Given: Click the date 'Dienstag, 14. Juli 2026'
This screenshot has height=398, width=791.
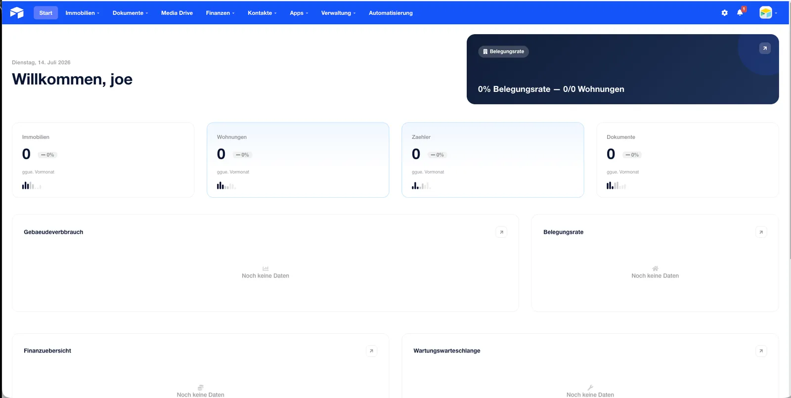Looking at the screenshot, I should [x=41, y=62].
